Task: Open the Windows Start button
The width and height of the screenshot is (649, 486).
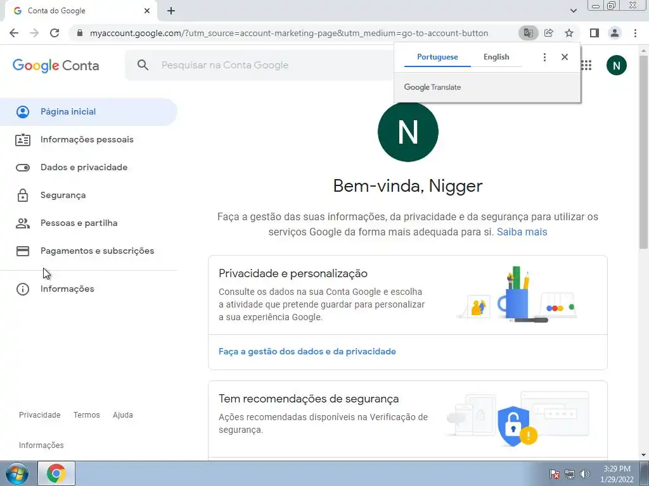Action: tap(17, 473)
